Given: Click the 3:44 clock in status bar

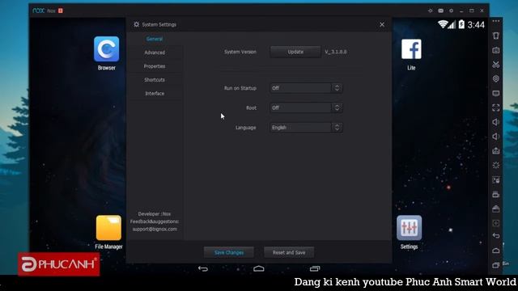Looking at the screenshot, I should [476, 25].
